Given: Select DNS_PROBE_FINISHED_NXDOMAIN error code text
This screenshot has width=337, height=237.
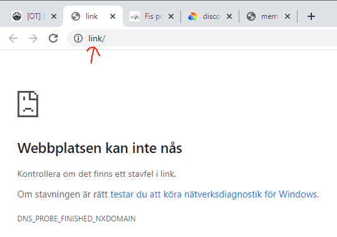Looking at the screenshot, I should coord(76,219).
